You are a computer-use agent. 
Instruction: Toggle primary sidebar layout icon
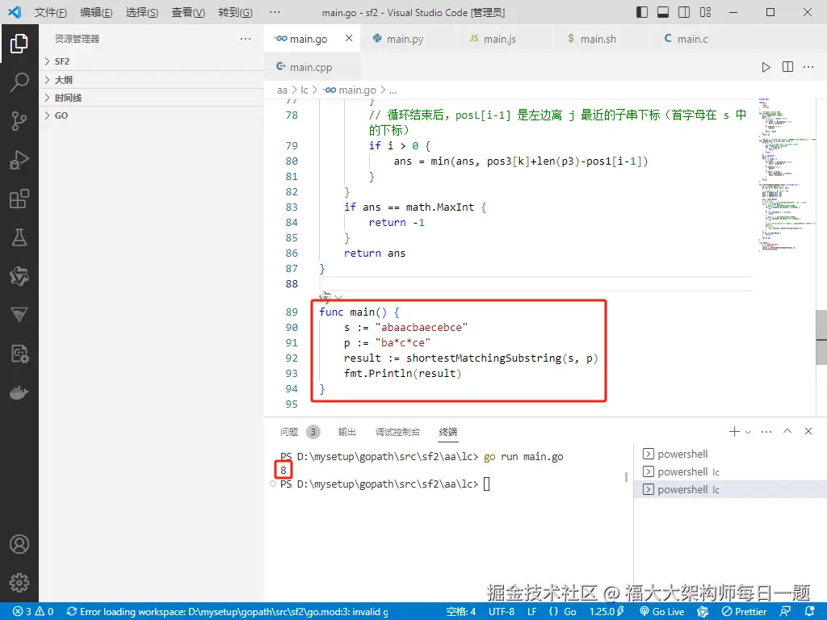642,12
